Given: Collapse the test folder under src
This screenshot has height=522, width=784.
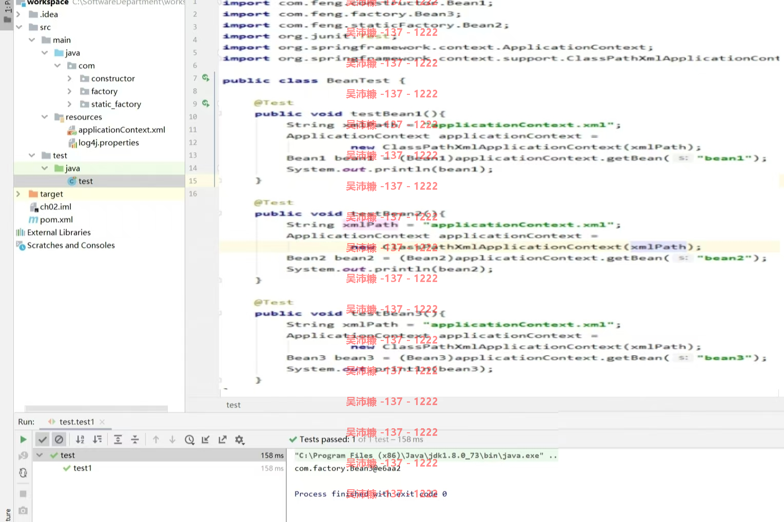Looking at the screenshot, I should click(31, 155).
